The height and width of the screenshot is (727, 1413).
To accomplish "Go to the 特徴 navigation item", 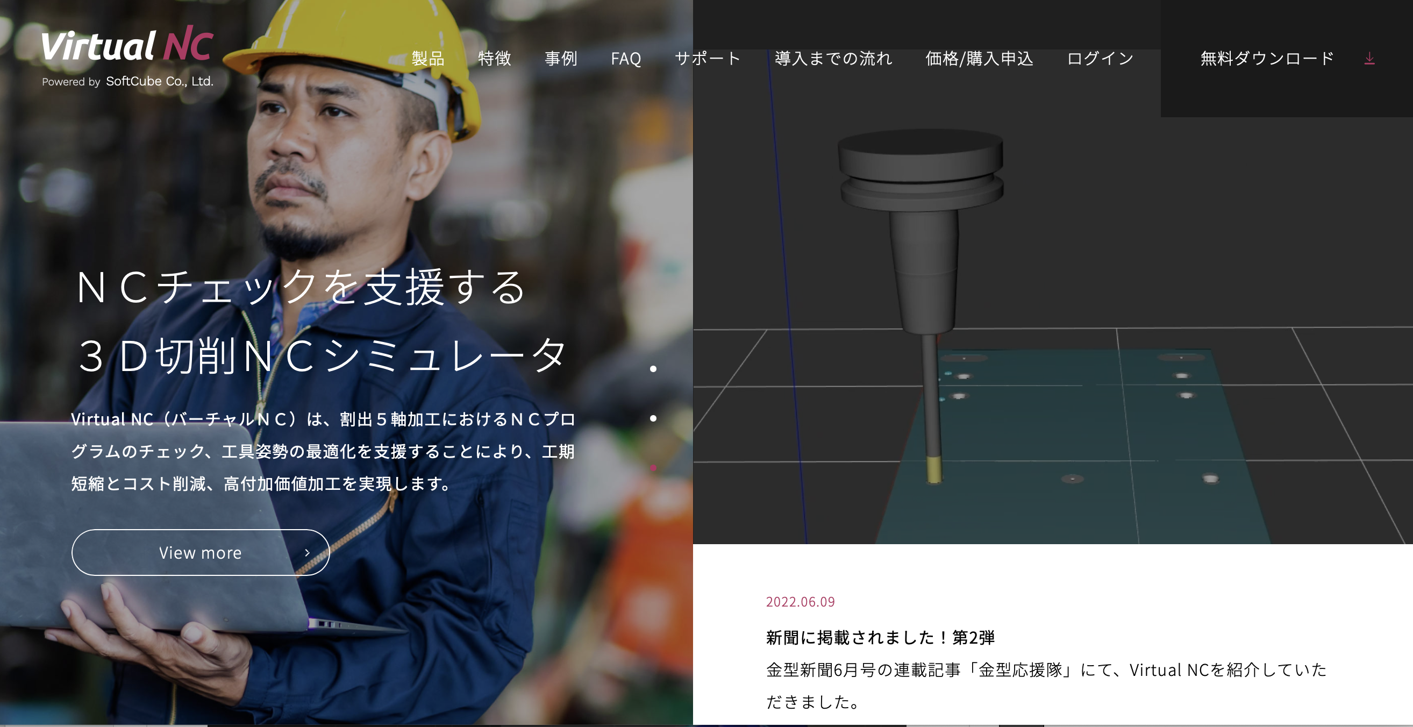I will 494,58.
